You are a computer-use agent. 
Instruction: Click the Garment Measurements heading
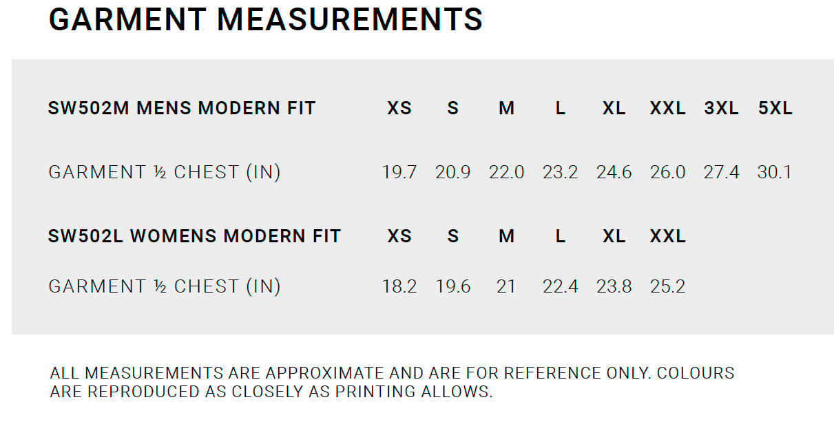[265, 19]
